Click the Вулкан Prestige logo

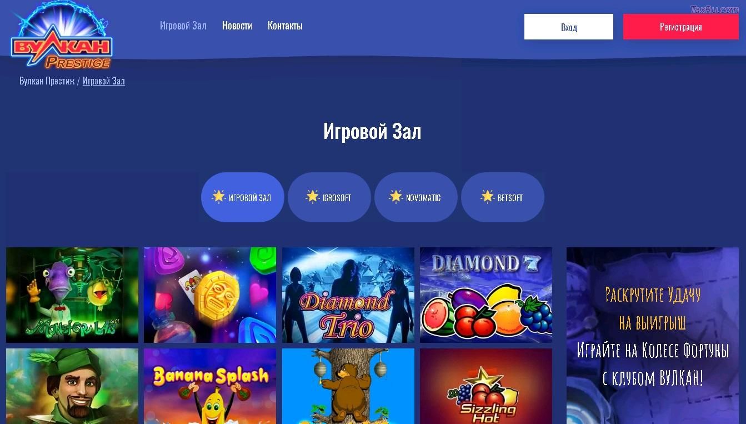61,36
